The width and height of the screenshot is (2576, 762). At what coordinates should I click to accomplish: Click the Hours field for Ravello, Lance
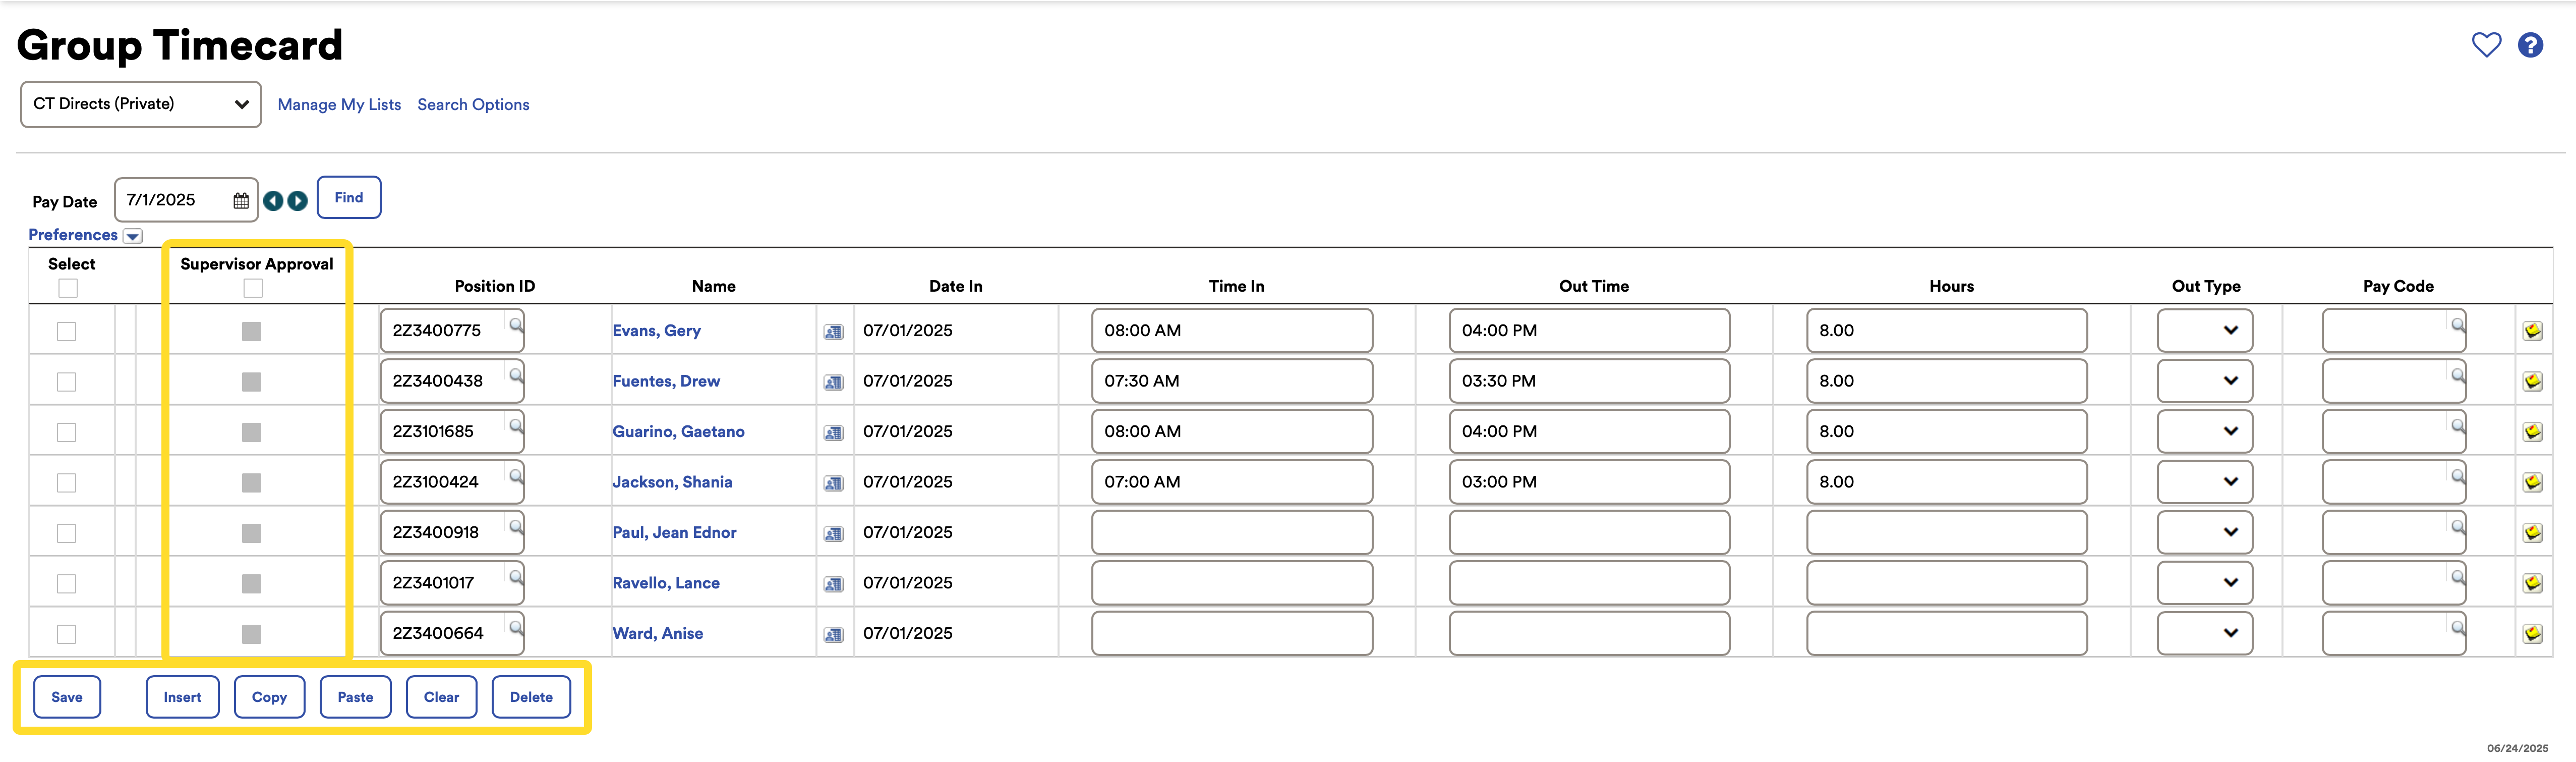[1947, 583]
